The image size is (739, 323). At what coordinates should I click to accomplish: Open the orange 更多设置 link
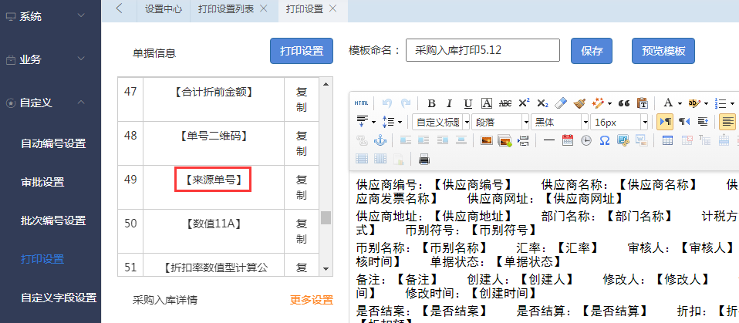click(x=312, y=300)
